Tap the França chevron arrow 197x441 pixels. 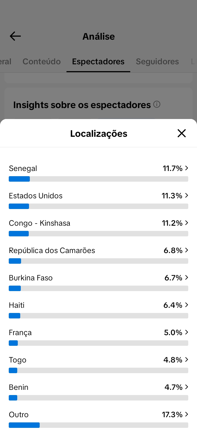187,332
